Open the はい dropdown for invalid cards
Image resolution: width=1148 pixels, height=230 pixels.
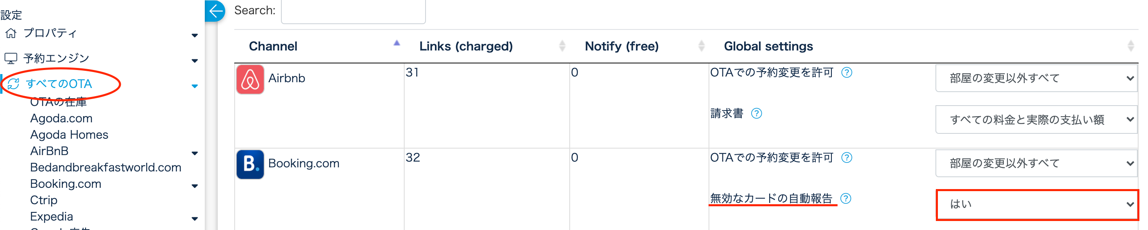pos(1037,205)
